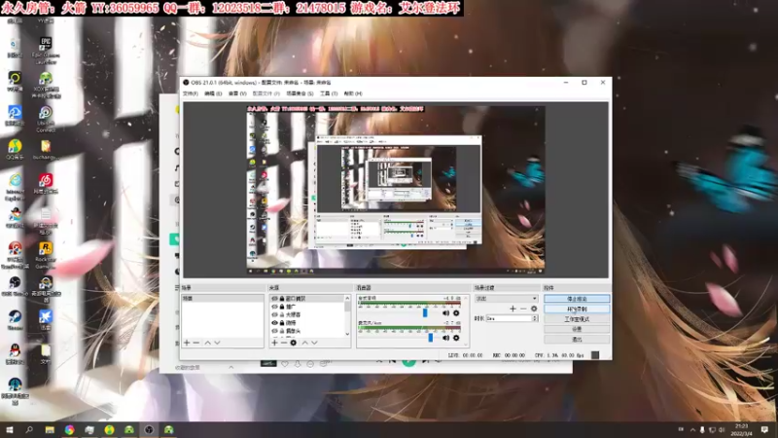
Task: Open the scene transition type dropdown
Action: [506, 299]
